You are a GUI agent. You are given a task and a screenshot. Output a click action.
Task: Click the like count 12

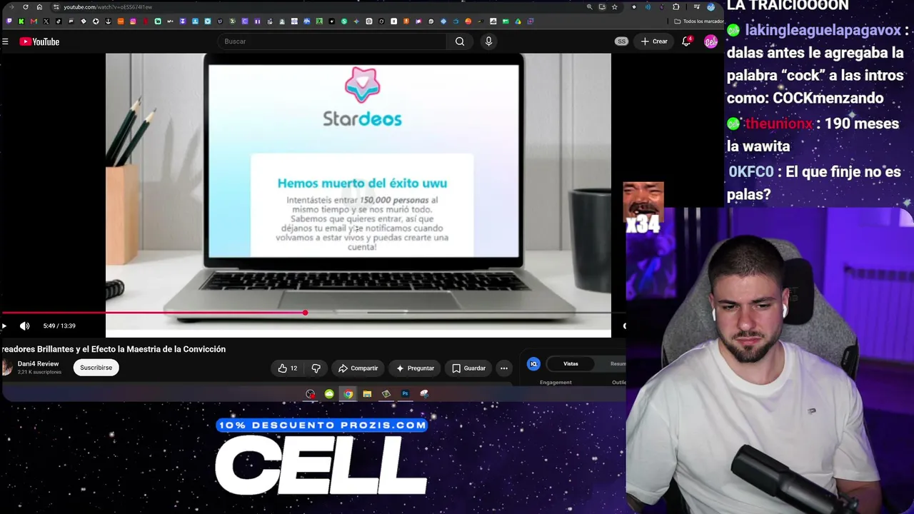tap(293, 368)
